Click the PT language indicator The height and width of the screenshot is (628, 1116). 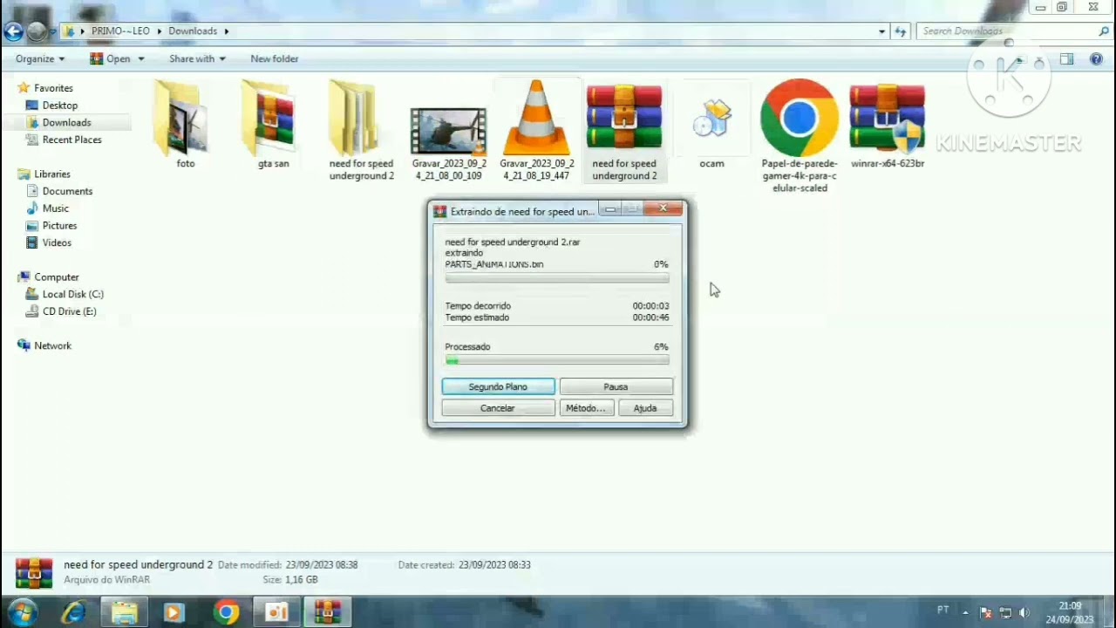click(x=942, y=611)
